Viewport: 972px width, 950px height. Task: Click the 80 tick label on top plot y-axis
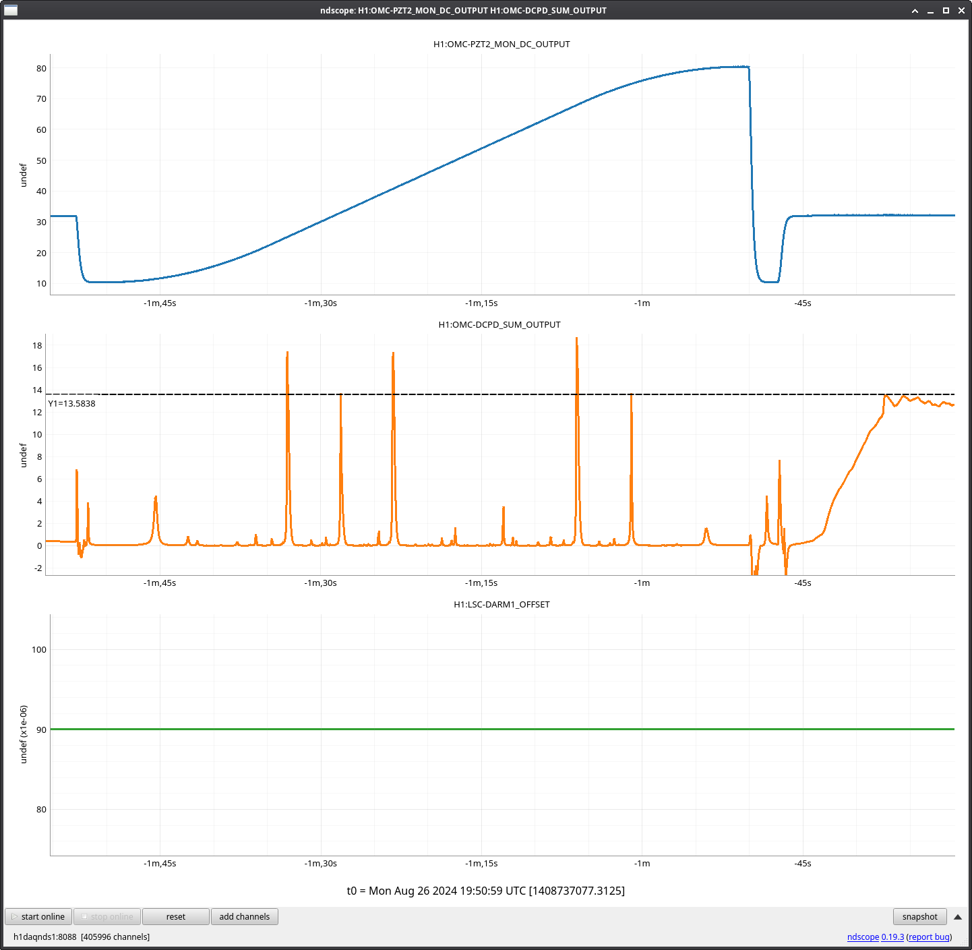tap(42, 68)
